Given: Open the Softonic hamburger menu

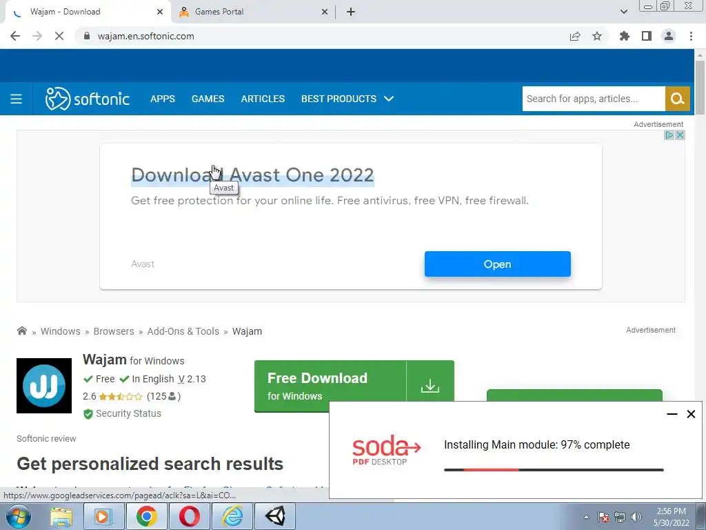Looking at the screenshot, I should [x=17, y=99].
